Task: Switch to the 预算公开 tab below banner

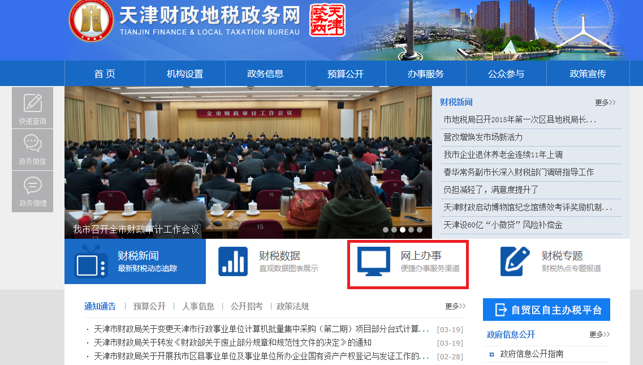Action: [x=149, y=306]
